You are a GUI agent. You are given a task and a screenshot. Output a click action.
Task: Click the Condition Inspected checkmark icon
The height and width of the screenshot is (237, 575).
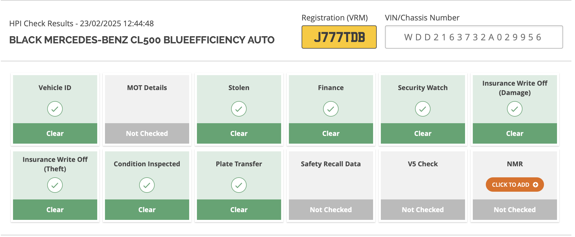(147, 185)
